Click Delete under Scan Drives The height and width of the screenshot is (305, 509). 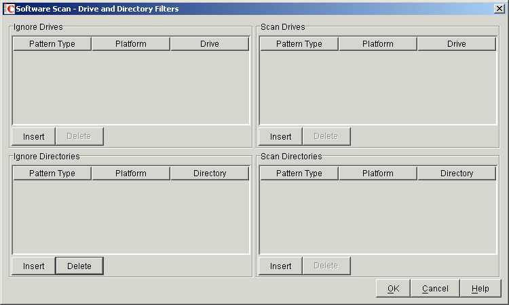click(326, 136)
